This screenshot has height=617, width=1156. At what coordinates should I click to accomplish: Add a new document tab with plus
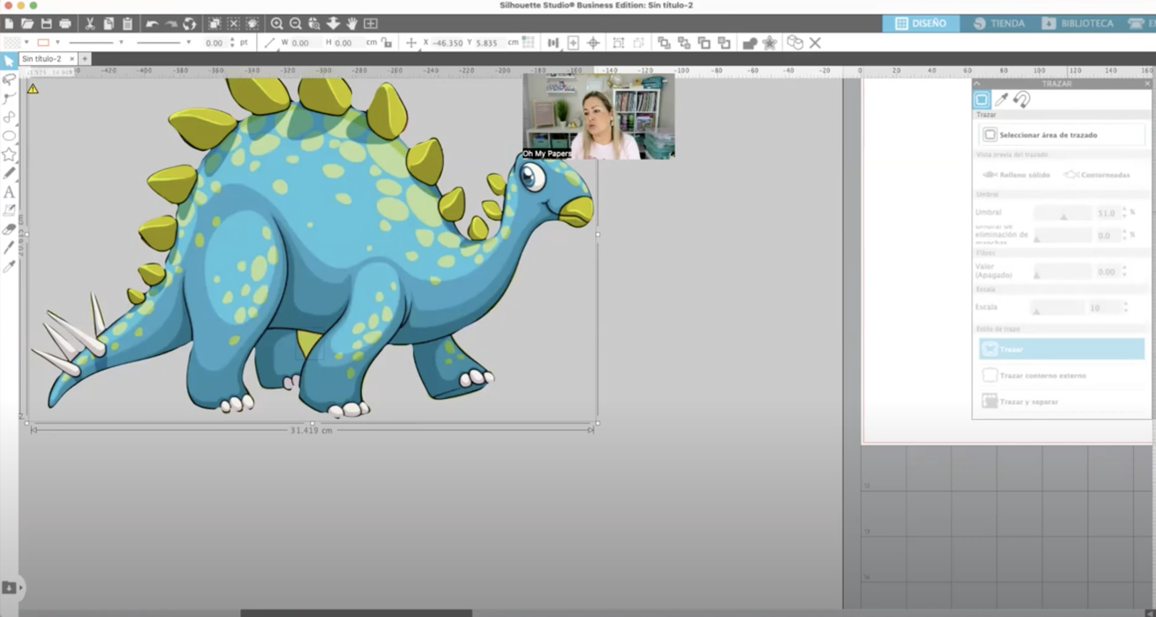85,59
